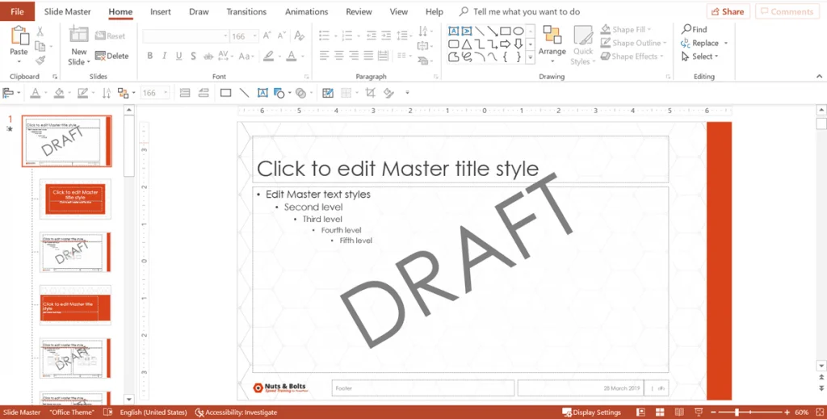The image size is (827, 419).
Task: Click Merge Shapes icon in quick toolbar
Action: pos(300,93)
